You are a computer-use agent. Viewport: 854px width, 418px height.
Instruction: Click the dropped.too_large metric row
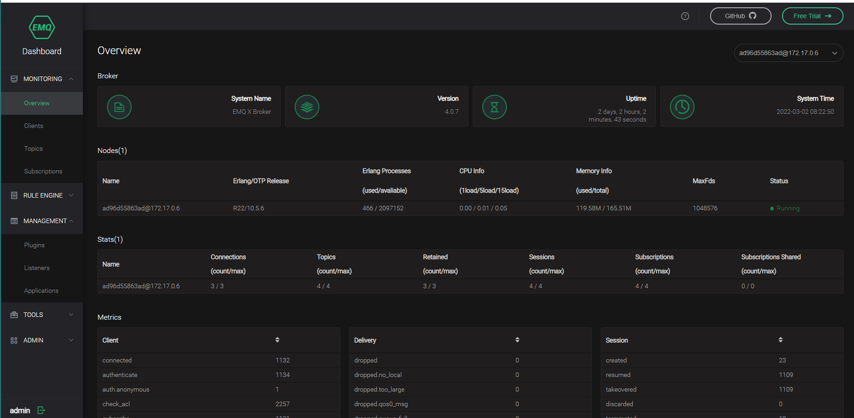tap(470, 389)
